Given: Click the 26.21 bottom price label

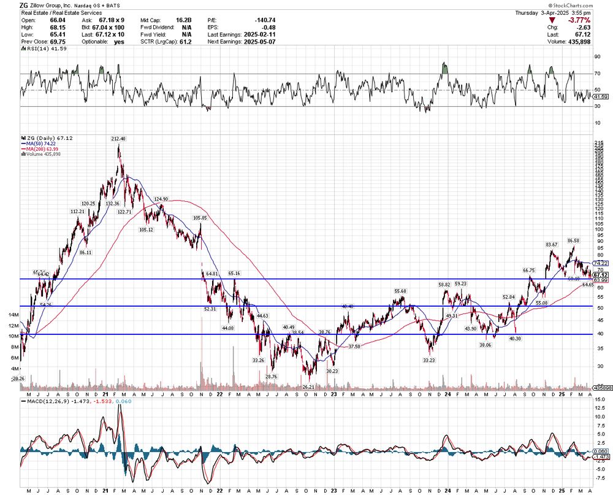Looking at the screenshot, I should click(308, 386).
